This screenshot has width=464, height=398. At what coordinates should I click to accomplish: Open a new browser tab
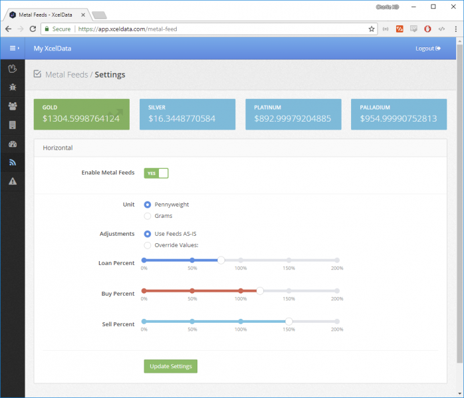click(x=100, y=15)
